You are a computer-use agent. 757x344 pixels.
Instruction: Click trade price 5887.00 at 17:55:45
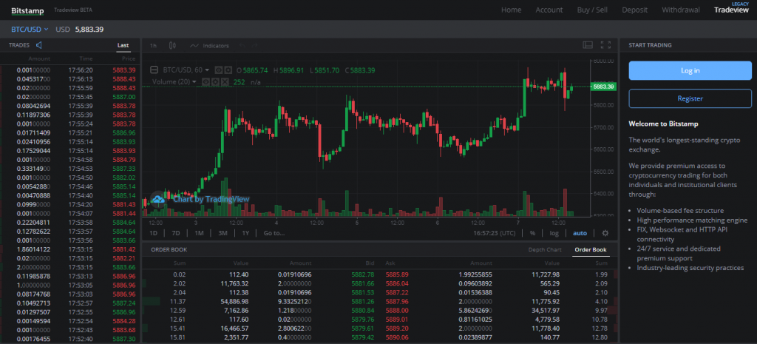point(124,97)
